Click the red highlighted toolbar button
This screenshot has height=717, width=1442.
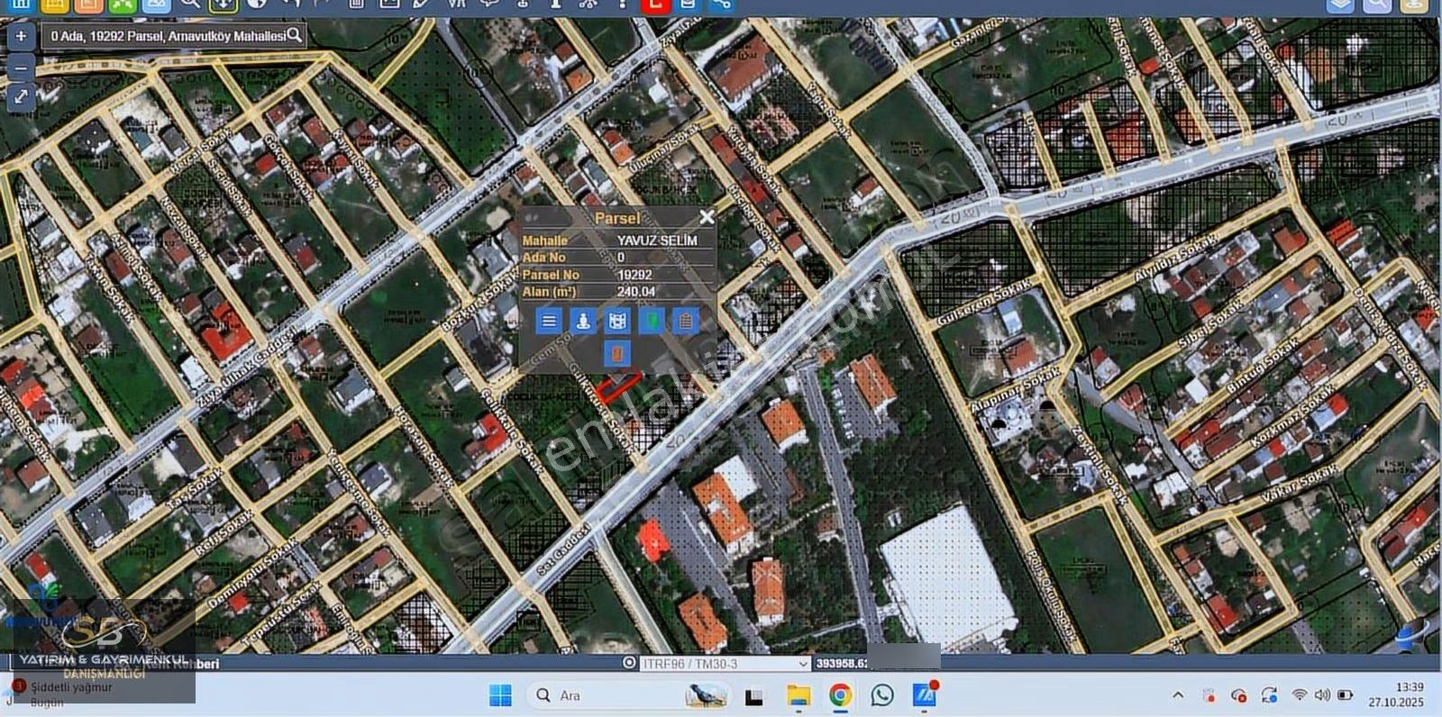pyautogui.click(x=655, y=5)
